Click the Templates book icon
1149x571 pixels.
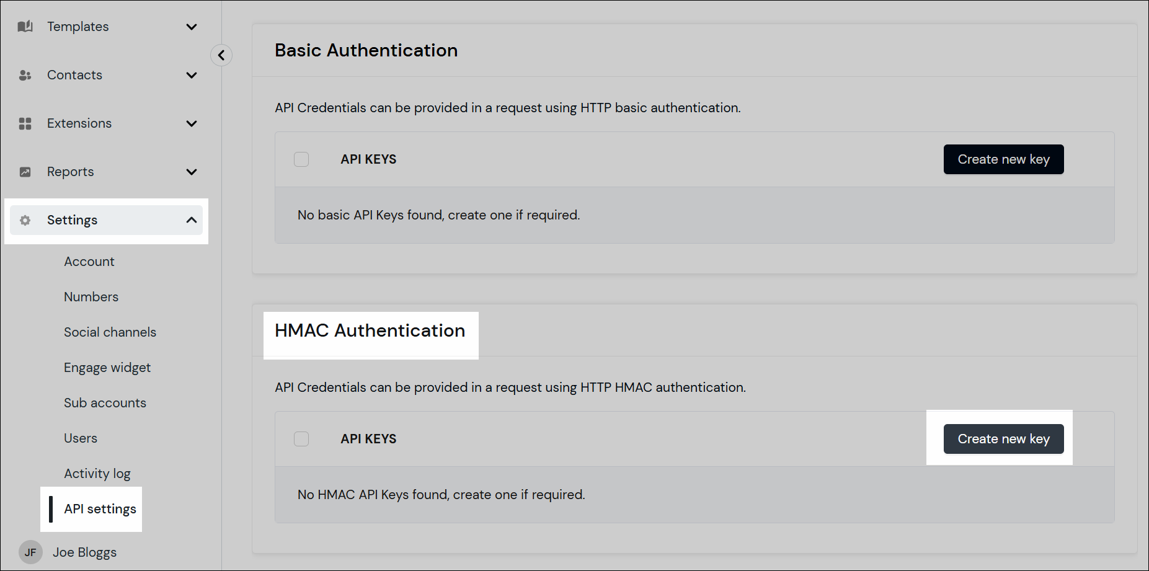point(25,26)
